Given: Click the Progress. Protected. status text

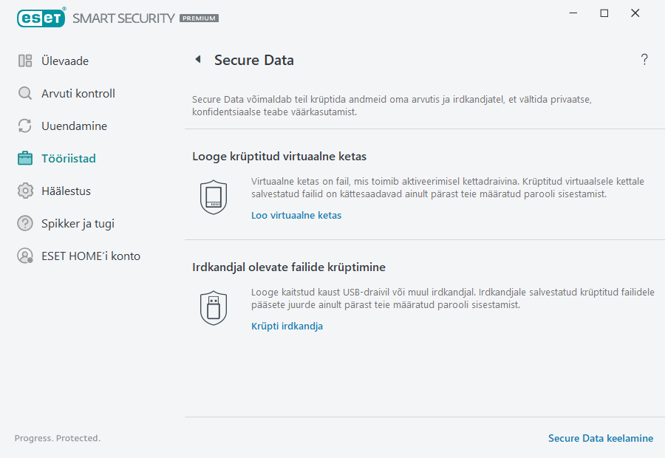Looking at the screenshot, I should pyautogui.click(x=58, y=438).
